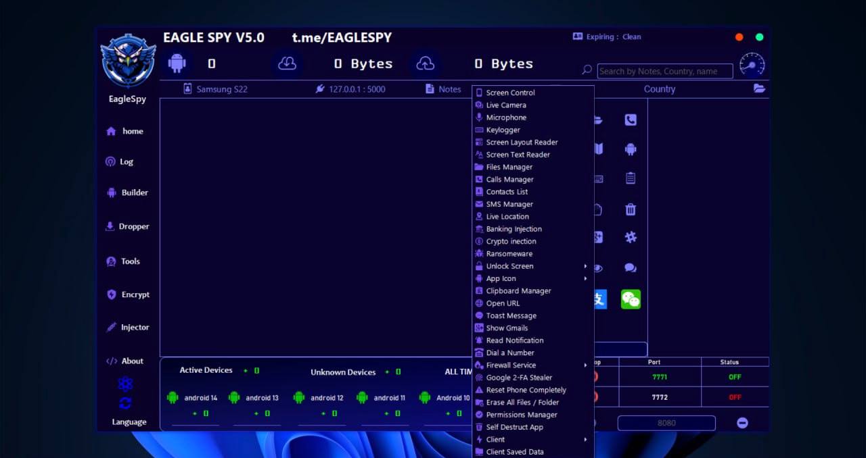Viewport: 866px width, 458px height.
Task: Click the Samsung S22 column header
Action: point(215,89)
